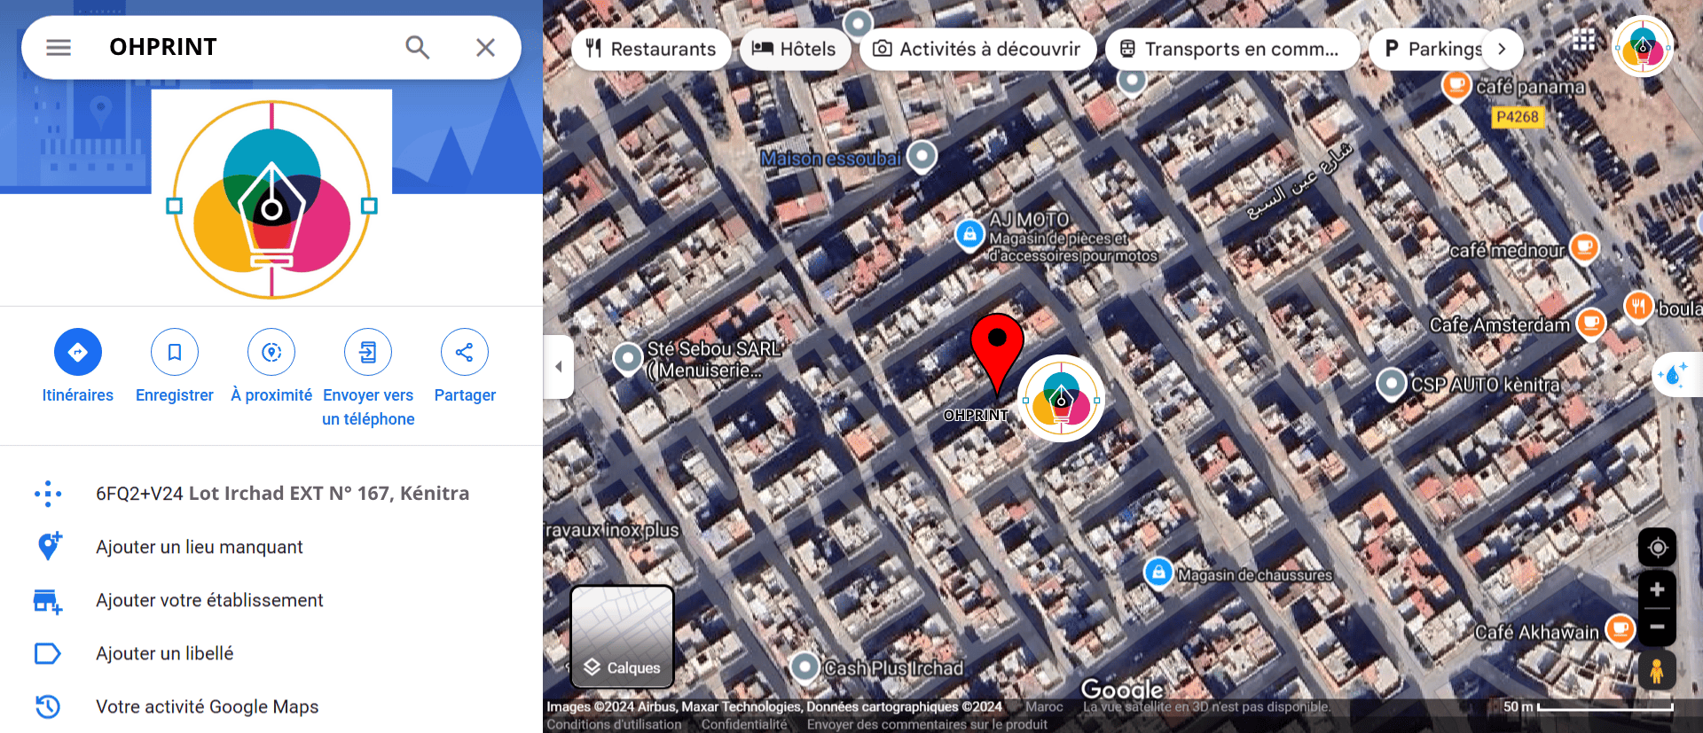The height and width of the screenshot is (733, 1703).
Task: Open Google apps grid menu
Action: pyautogui.click(x=1583, y=41)
